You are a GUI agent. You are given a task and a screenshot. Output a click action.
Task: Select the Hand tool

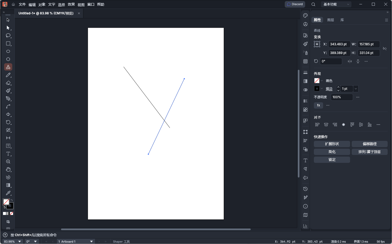8,169
